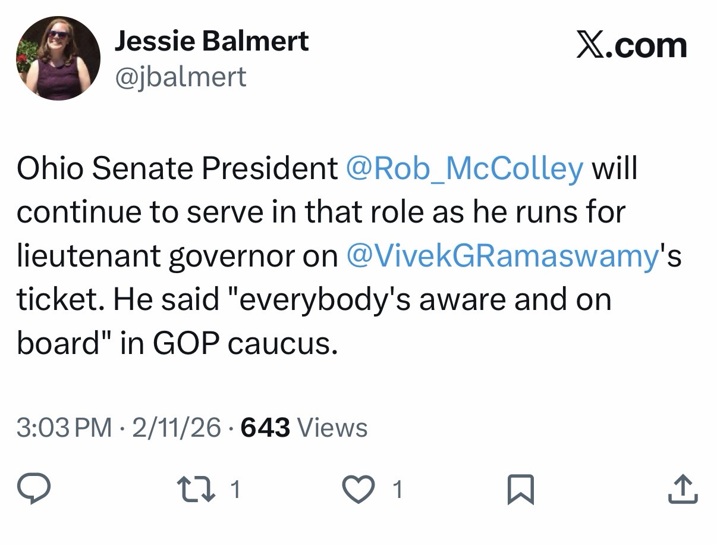Tap the share upload arrow icon

685,489
